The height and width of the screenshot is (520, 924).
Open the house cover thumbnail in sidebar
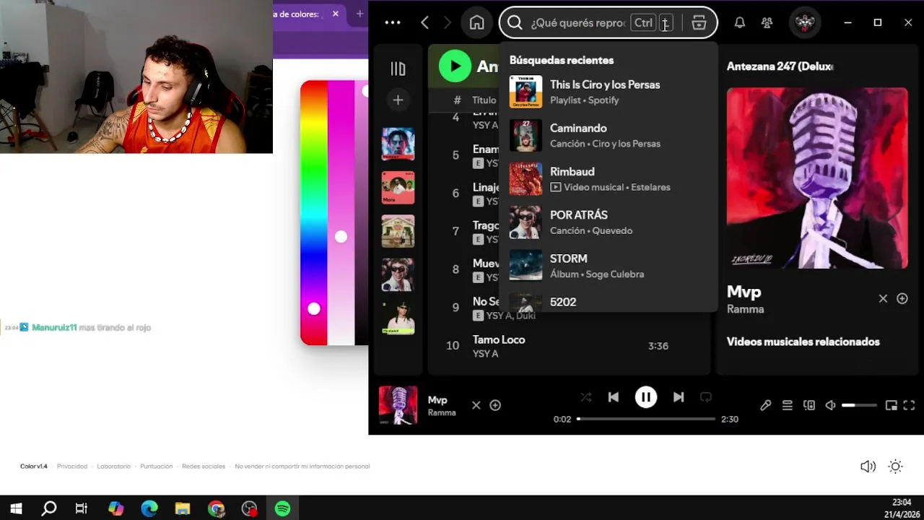(x=398, y=231)
